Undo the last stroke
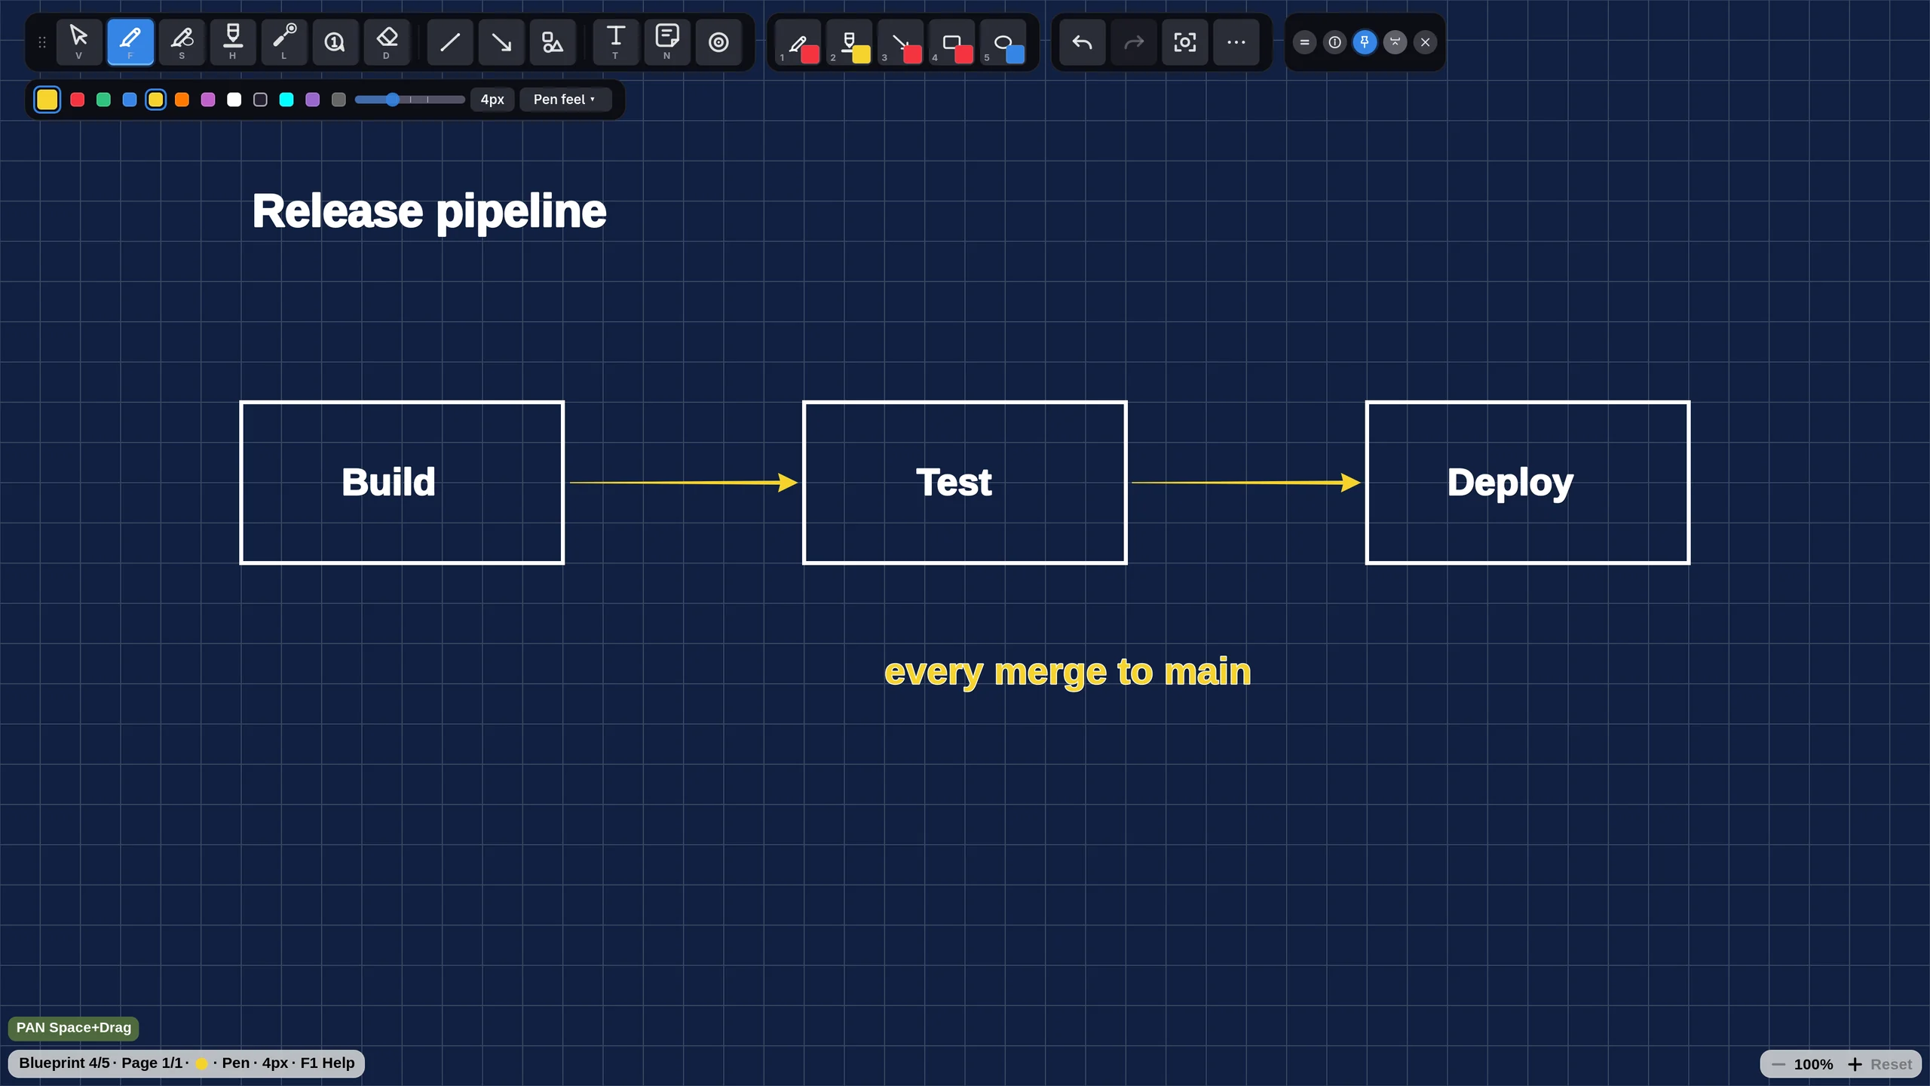The image size is (1930, 1086). pyautogui.click(x=1083, y=42)
